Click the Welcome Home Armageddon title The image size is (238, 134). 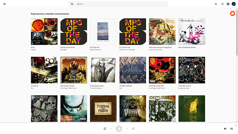coord(160,47)
